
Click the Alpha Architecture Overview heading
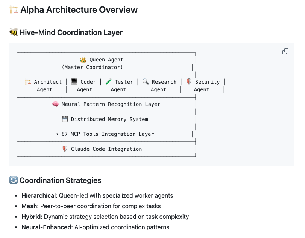pyautogui.click(x=79, y=10)
